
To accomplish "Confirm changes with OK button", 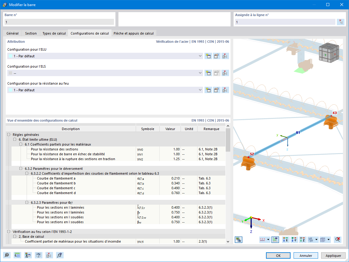I will click(x=278, y=255).
